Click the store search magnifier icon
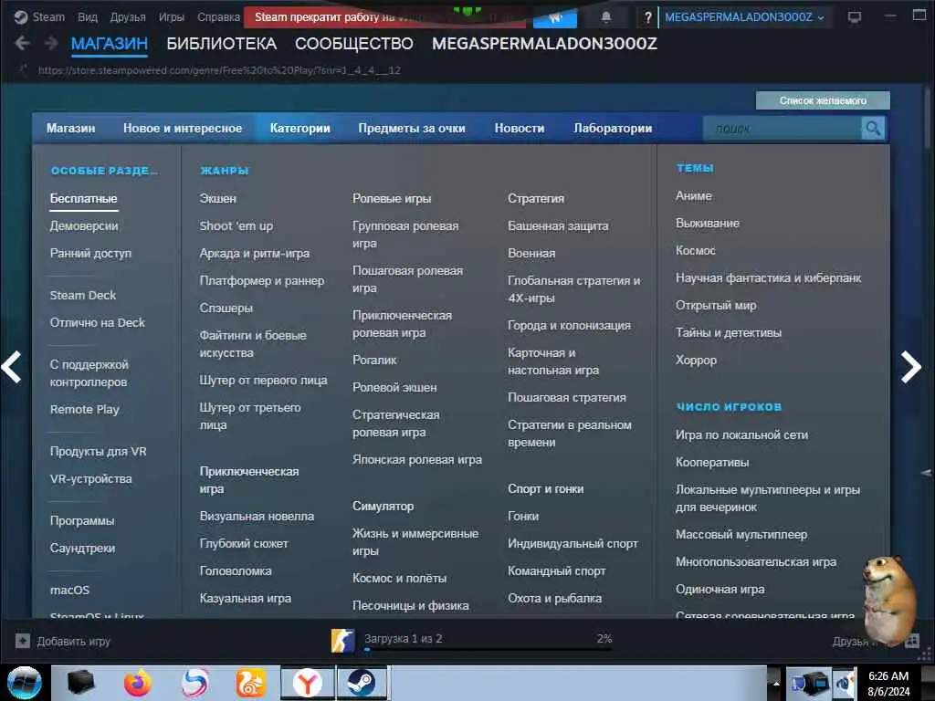The width and height of the screenshot is (935, 701). pos(873,128)
